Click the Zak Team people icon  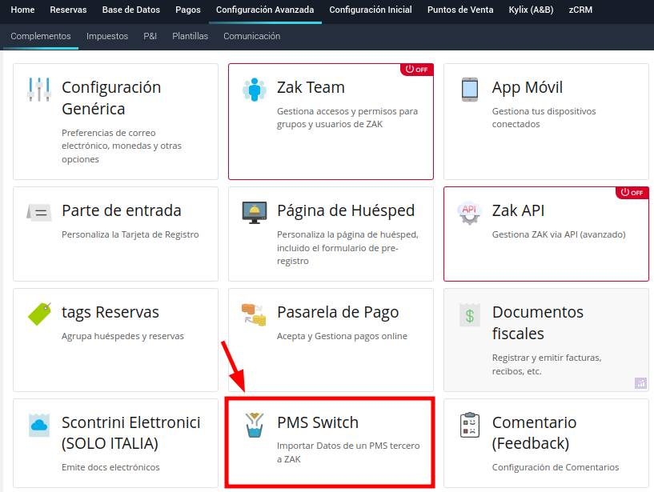coord(254,90)
